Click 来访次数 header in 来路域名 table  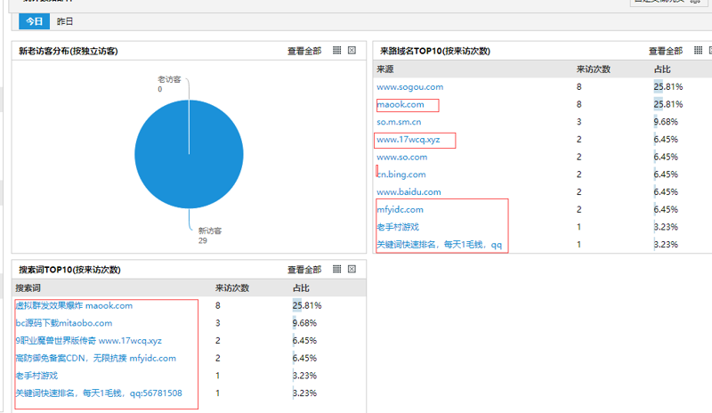point(594,69)
